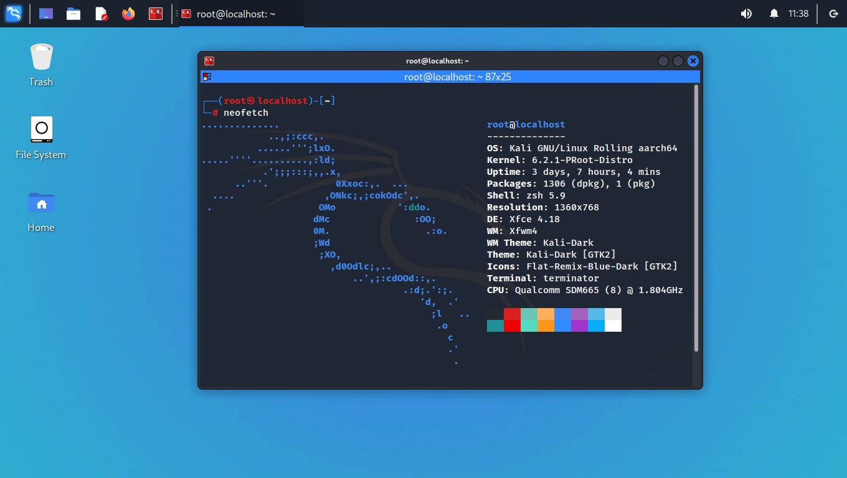847x478 pixels.
Task: Select the Home folder desktop icon
Action: tap(41, 211)
